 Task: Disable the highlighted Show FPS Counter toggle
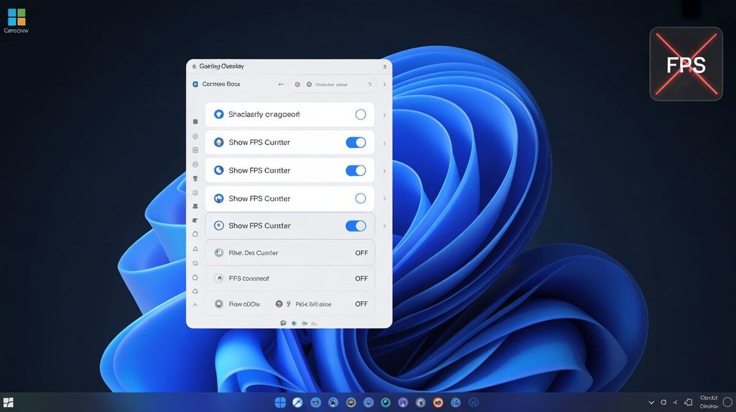(x=356, y=226)
